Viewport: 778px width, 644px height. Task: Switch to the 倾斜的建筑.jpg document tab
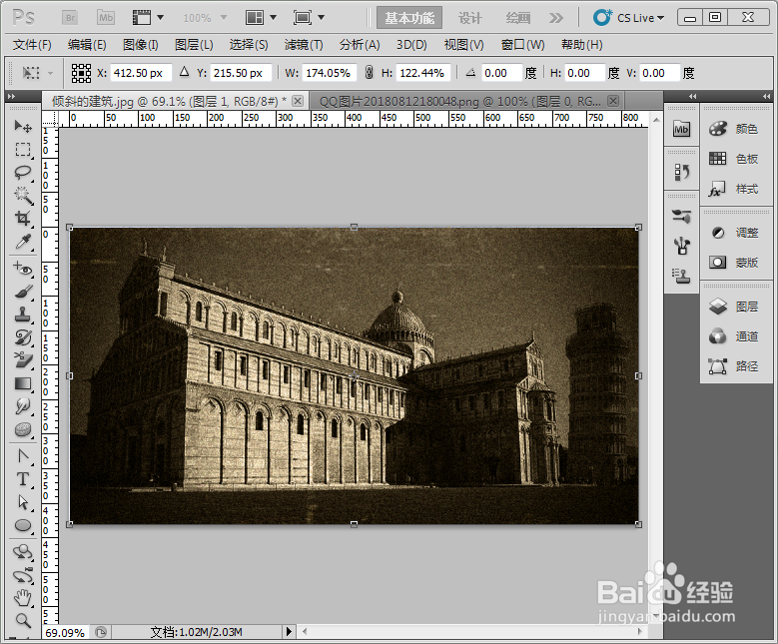coord(169,102)
